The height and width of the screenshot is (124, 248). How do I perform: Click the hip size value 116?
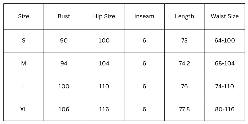click(104, 109)
